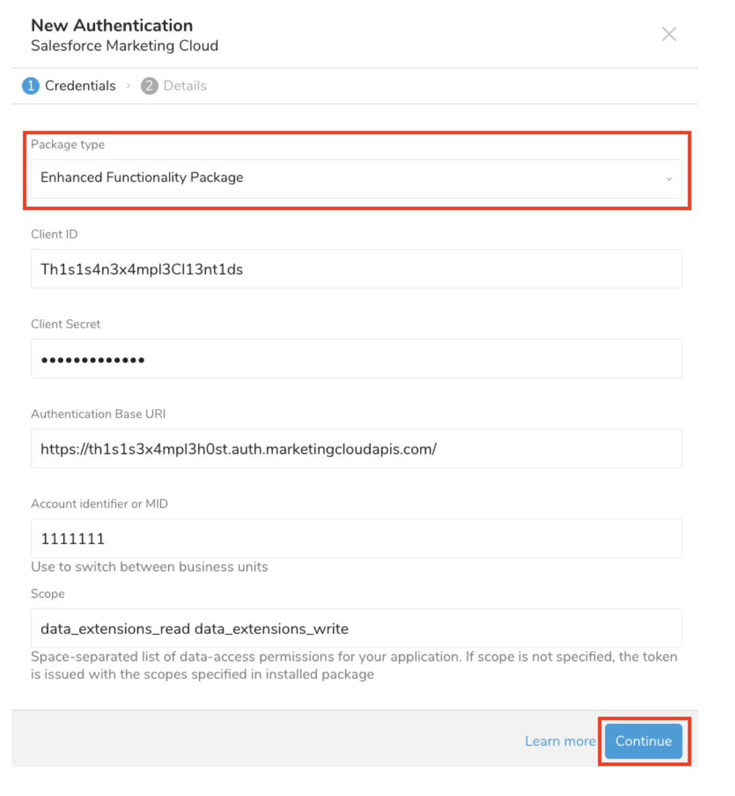The height and width of the screenshot is (796, 735).
Task: Click the step 2 number circle
Action: 149,86
